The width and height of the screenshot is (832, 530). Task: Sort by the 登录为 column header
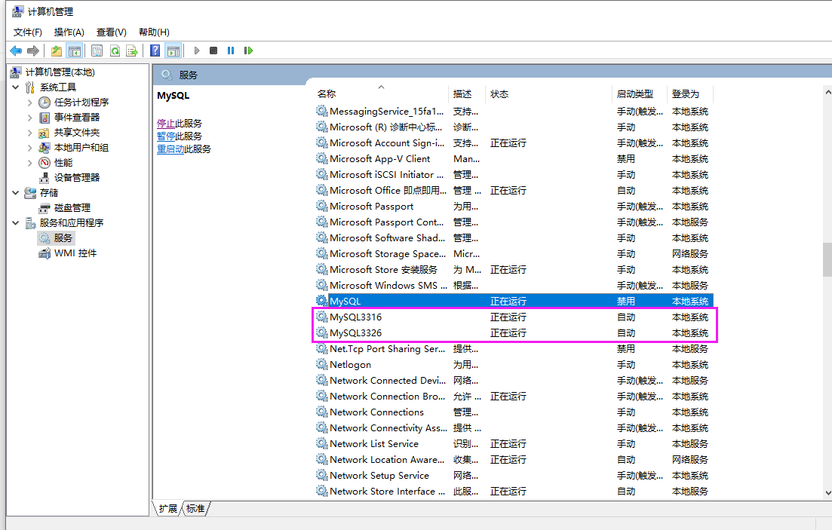coord(690,94)
